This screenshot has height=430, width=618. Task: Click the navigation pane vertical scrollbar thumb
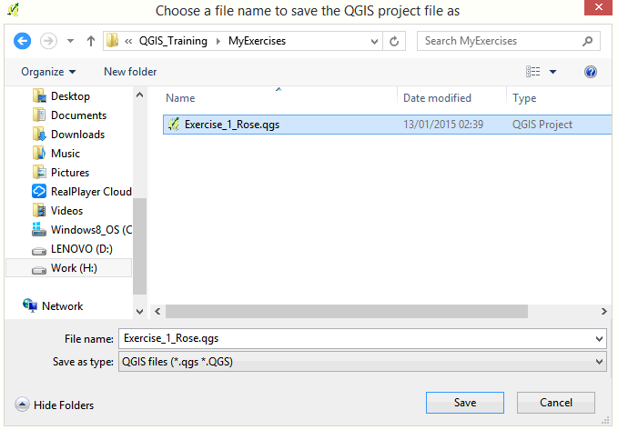[x=139, y=246]
